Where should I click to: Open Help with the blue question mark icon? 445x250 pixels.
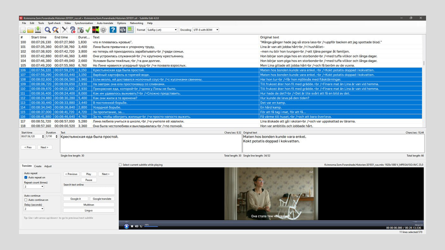(113, 30)
